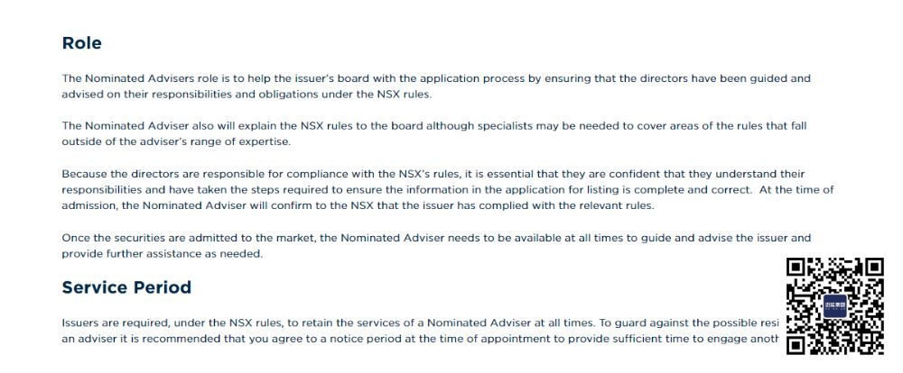Click the paragraph starting "The Nominated Adviser also"
This screenshot has width=903, height=373.
(x=433, y=133)
